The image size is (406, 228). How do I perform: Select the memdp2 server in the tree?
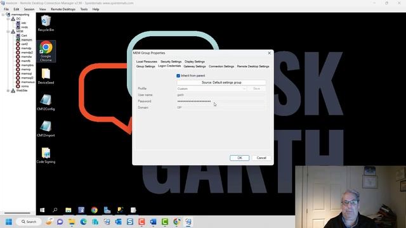coord(27,53)
